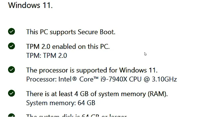Click the 'i9-7940X' model number text
Image resolution: width=223 pixels, height=125 pixels.
(114, 79)
